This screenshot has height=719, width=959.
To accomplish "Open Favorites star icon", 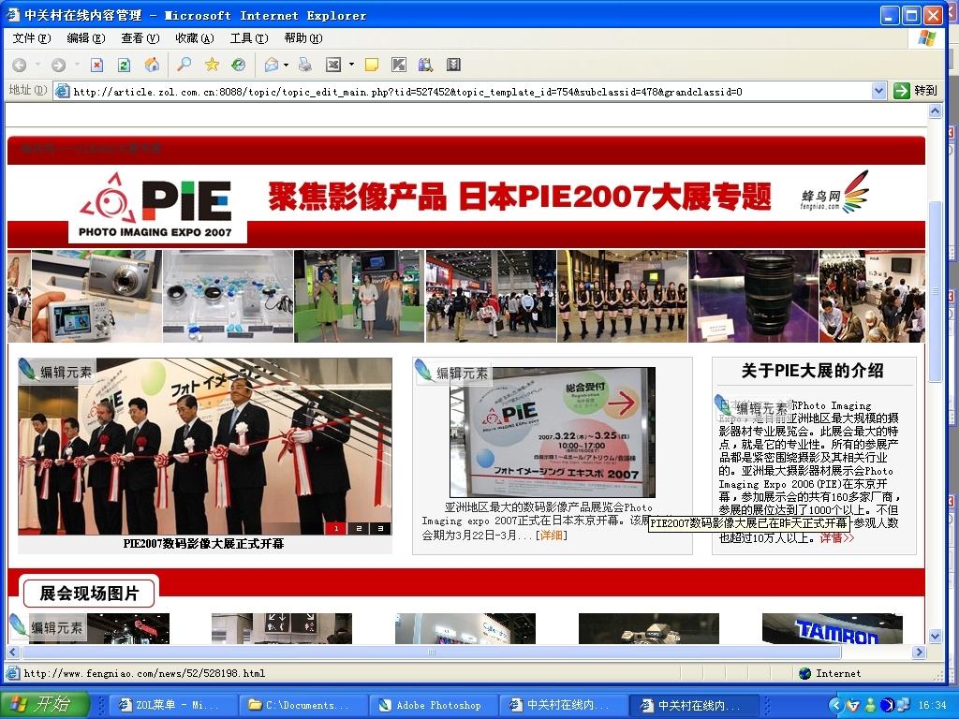I will (x=212, y=65).
